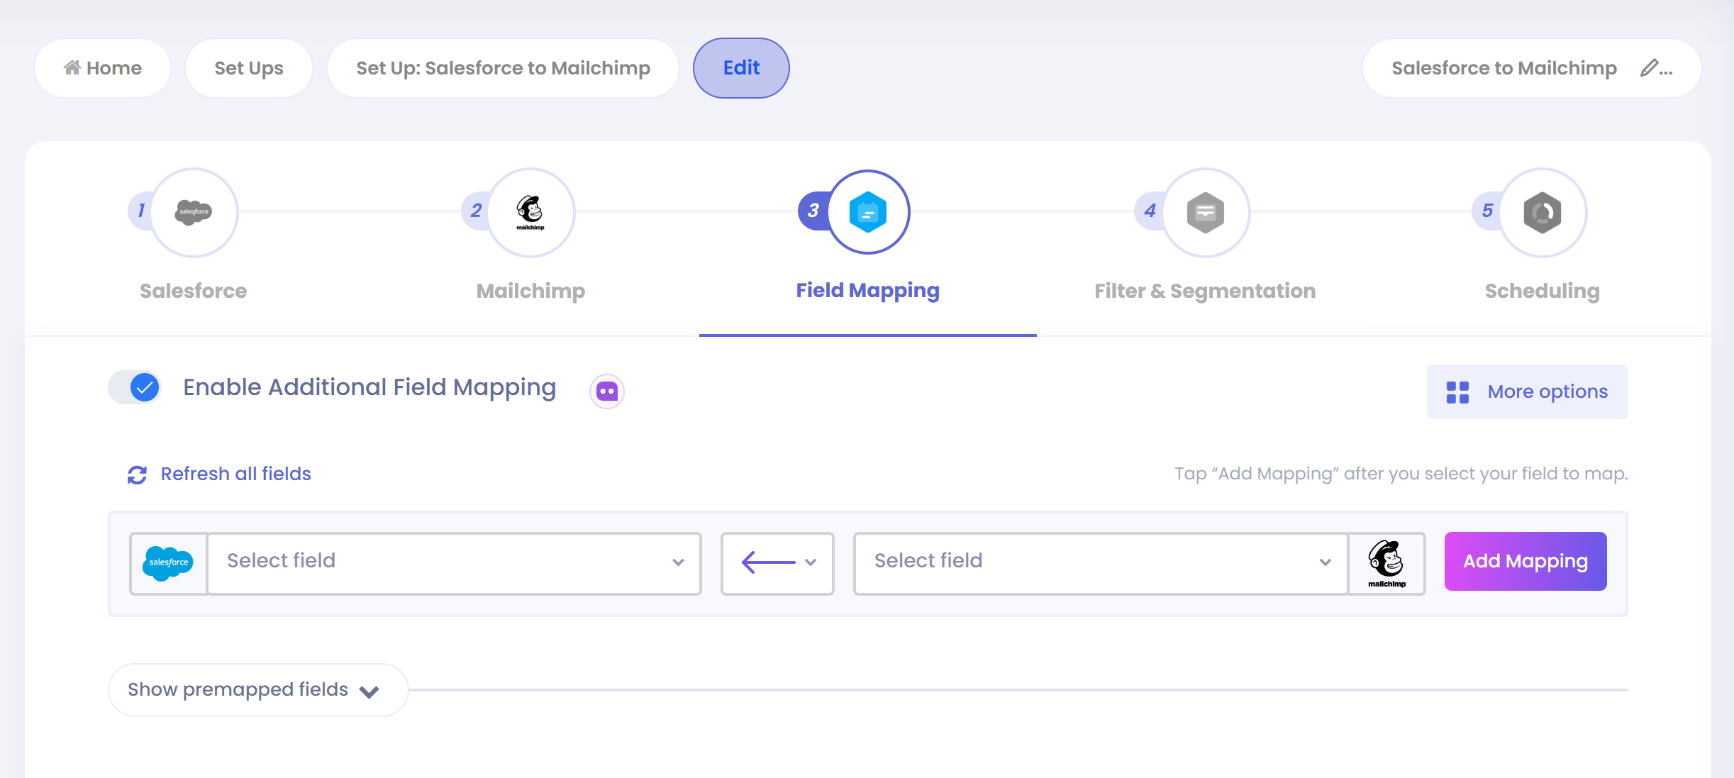Viewport: 1734px width, 778px height.
Task: Click the Scheduling hexagon step icon
Action: 1543,212
